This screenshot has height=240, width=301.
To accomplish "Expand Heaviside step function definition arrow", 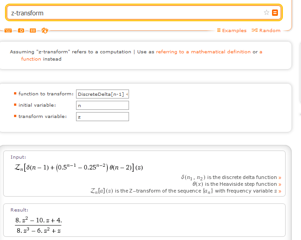I will pos(280,184).
